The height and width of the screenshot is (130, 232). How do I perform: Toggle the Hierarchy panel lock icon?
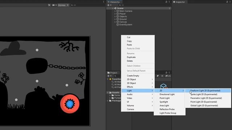click(166, 2)
